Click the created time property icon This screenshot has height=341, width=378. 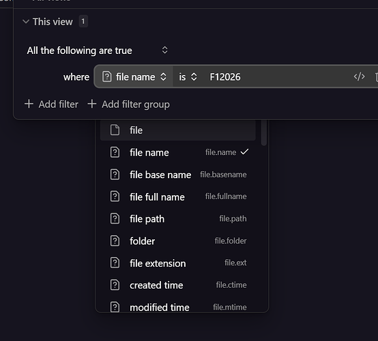115,285
